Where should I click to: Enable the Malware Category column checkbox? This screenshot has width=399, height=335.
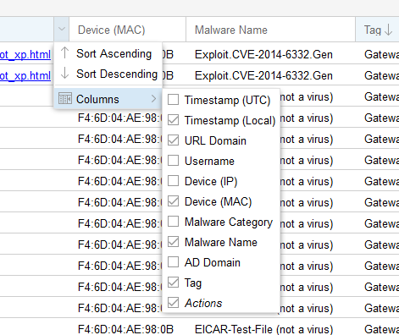173,222
